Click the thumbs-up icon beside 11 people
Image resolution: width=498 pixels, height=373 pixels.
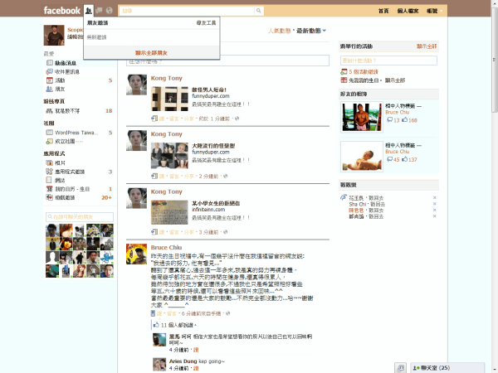pos(156,325)
